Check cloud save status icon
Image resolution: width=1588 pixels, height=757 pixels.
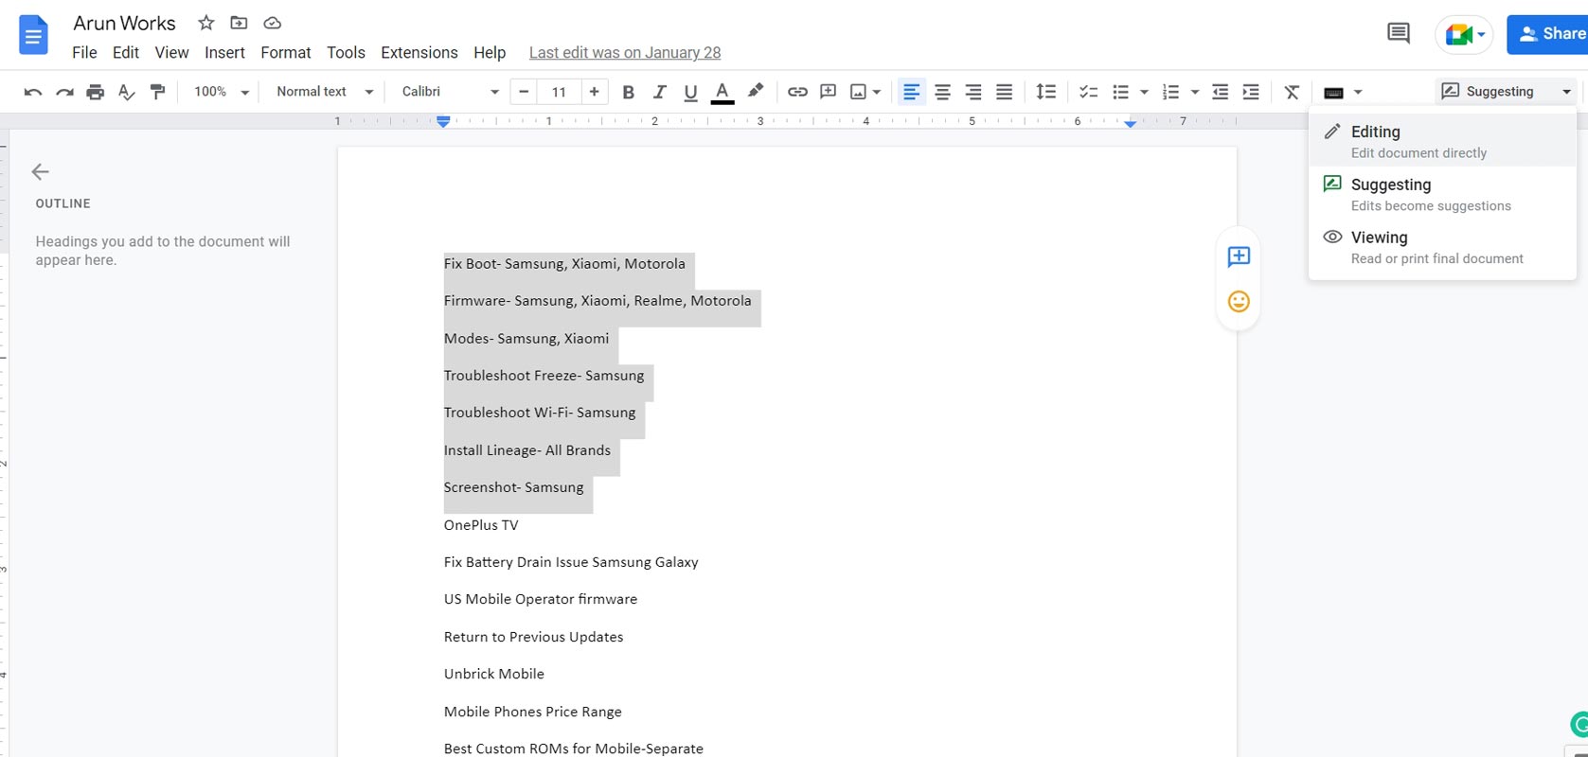tap(272, 23)
